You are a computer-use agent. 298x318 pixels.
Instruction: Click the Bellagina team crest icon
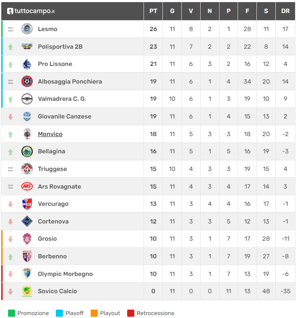pos(27,151)
